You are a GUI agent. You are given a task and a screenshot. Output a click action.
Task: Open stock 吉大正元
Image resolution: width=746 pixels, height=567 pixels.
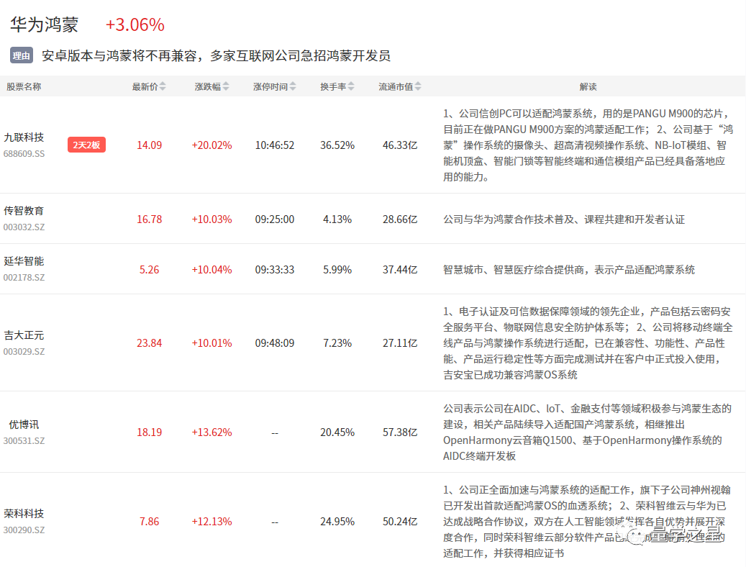(x=24, y=335)
